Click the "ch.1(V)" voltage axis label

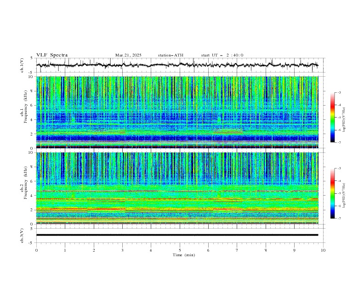coord(22,65)
